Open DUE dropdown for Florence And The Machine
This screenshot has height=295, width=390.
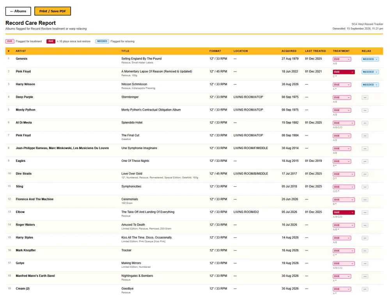[344, 200]
